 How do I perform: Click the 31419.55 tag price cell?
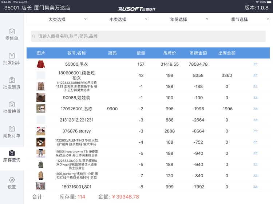pyautogui.click(x=170, y=64)
